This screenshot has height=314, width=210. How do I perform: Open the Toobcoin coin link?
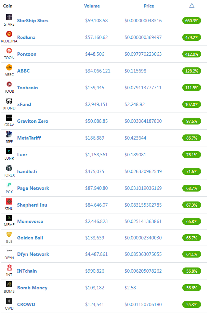(x=27, y=88)
